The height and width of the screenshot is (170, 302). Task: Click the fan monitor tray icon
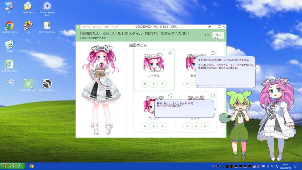[x=218, y=166]
